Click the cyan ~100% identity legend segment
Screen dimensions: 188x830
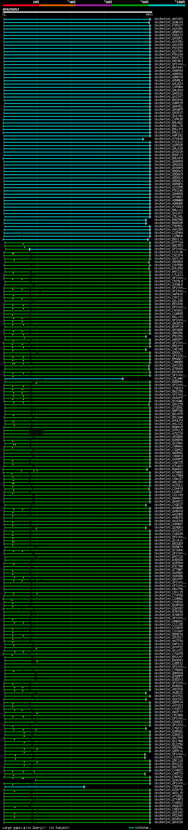point(167,5)
